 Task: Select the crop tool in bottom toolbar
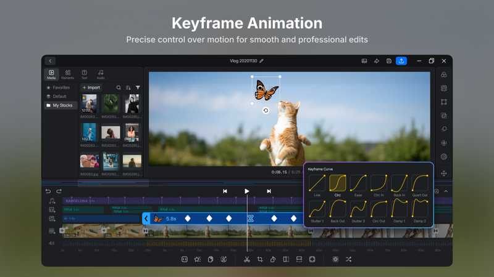pyautogui.click(x=260, y=259)
